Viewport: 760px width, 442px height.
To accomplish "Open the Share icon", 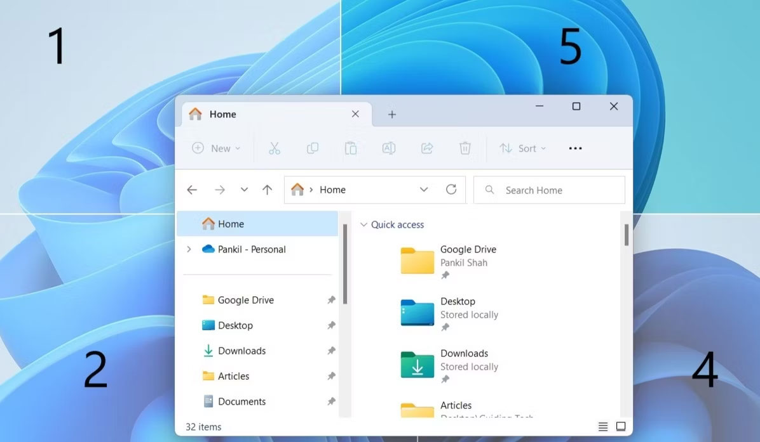I will coord(426,148).
